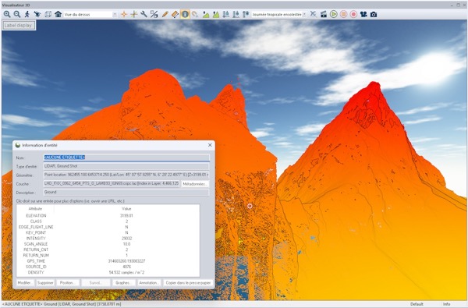Close the Information d'entité dialog
The height and width of the screenshot is (308, 468).
click(210, 145)
